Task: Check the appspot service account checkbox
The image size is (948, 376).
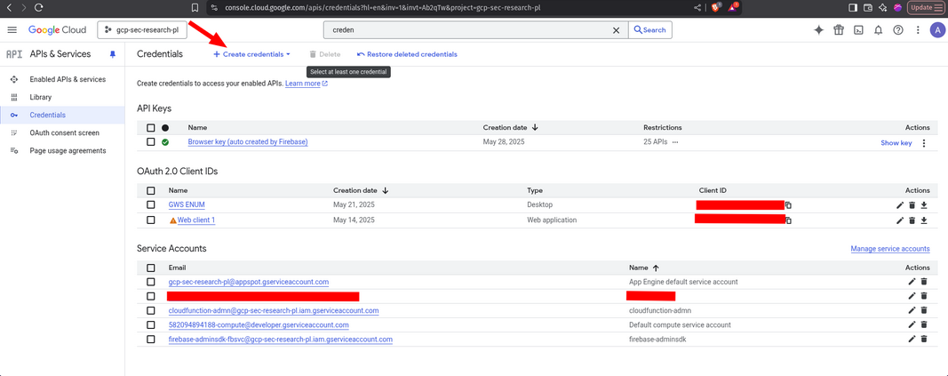Action: click(x=151, y=282)
